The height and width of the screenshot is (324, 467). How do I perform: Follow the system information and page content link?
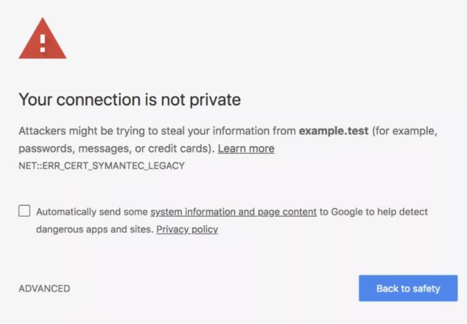[233, 212]
